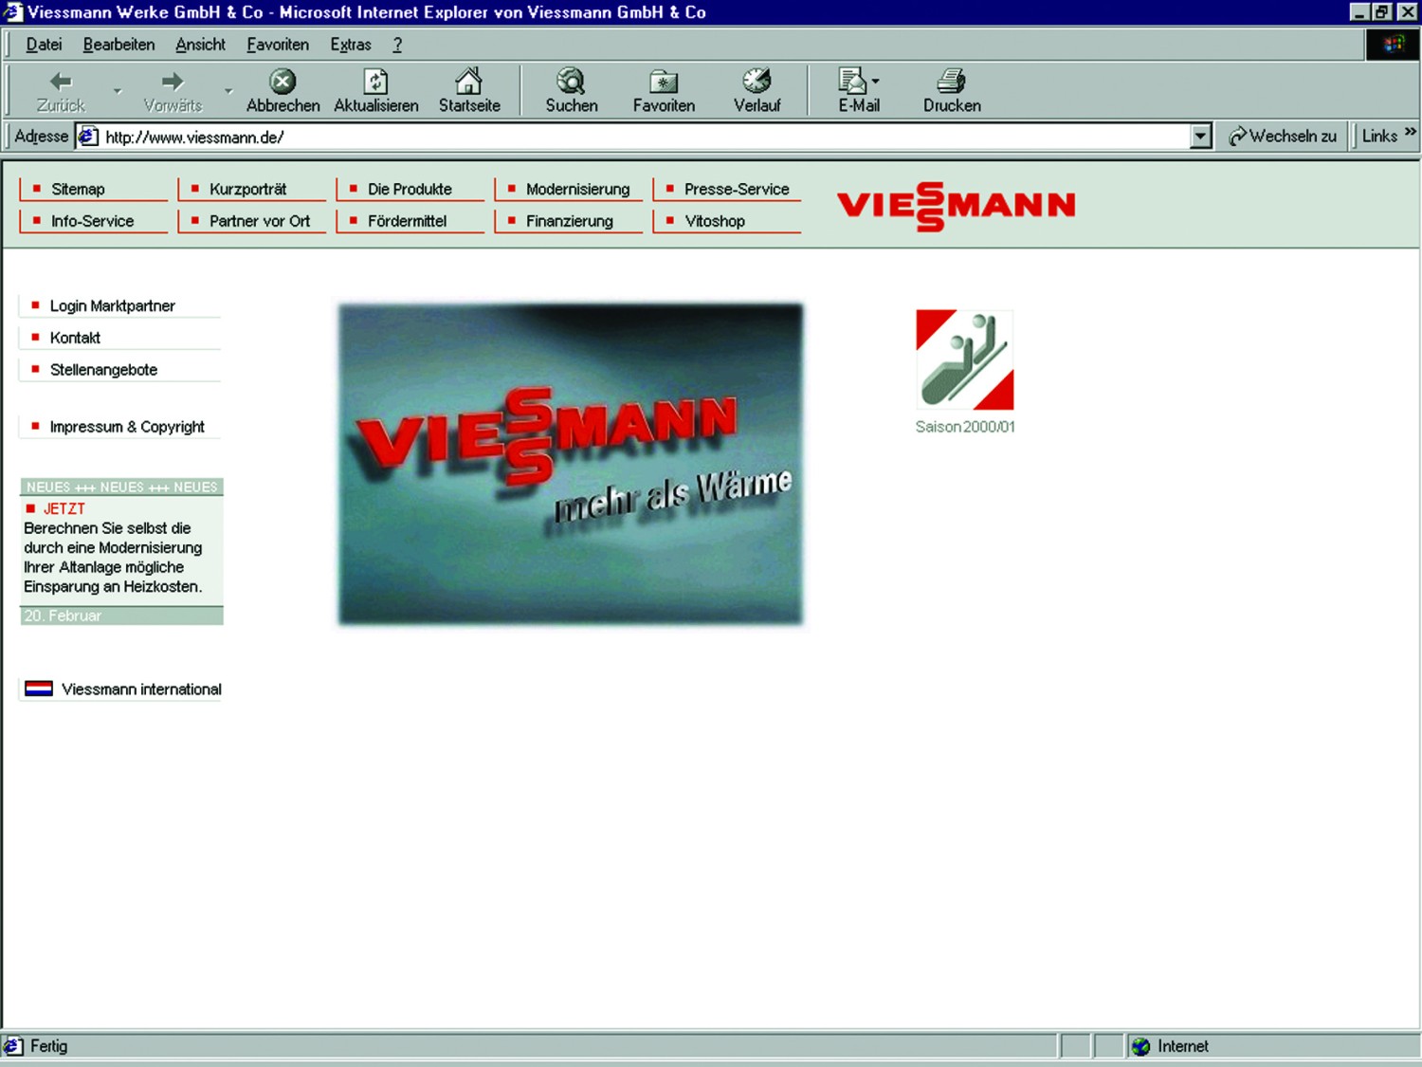
Task: Click the 'Fertig' status bar text
Action: click(48, 1046)
